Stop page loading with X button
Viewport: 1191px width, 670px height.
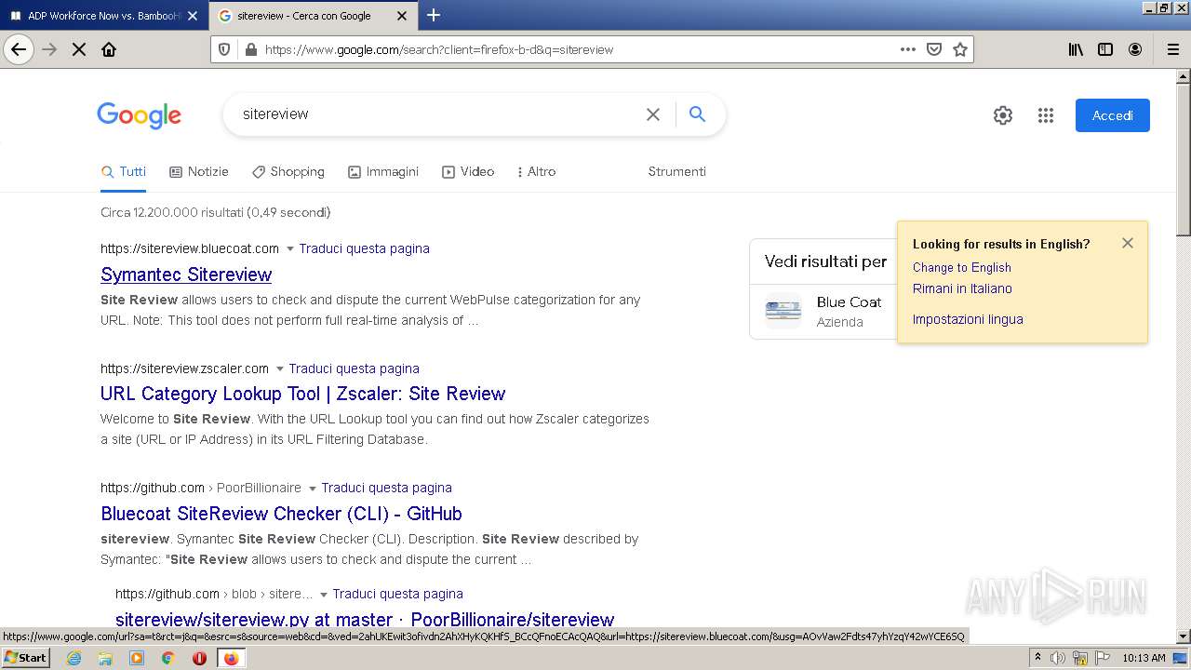[x=79, y=49]
